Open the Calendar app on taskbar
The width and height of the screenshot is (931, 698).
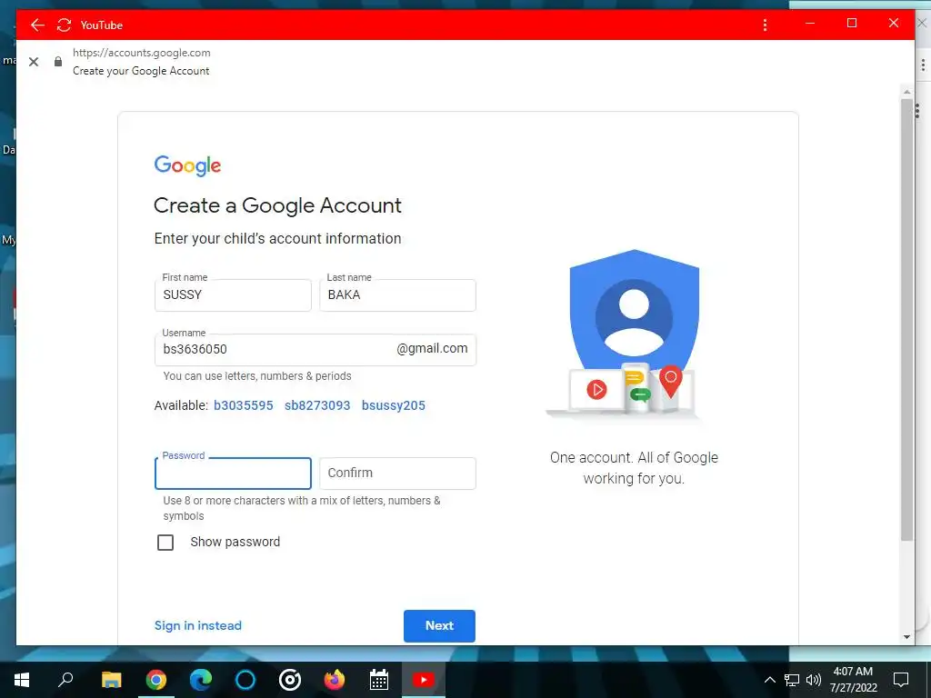coord(379,680)
